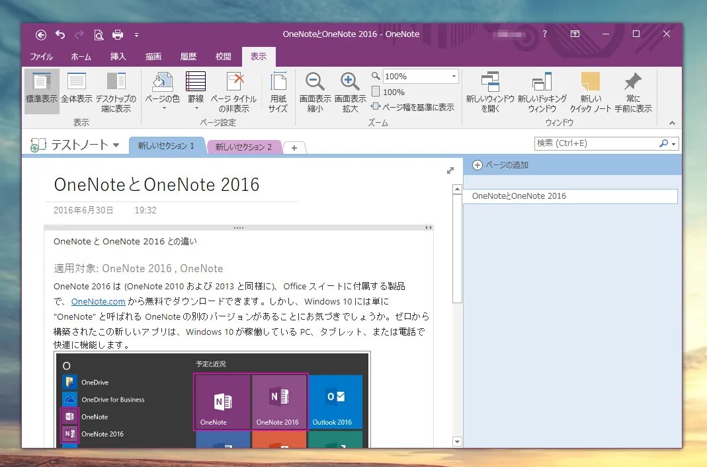Viewport: 707px width, 467px height.
Task: Open the 罫線 rule lines dropdown
Action: point(196,92)
